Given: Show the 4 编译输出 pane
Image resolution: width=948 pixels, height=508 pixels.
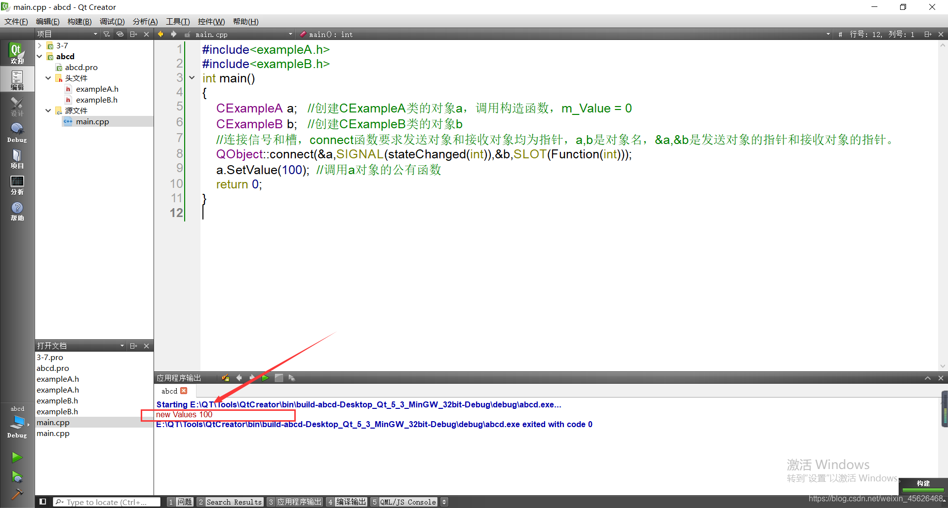Looking at the screenshot, I should pyautogui.click(x=347, y=502).
